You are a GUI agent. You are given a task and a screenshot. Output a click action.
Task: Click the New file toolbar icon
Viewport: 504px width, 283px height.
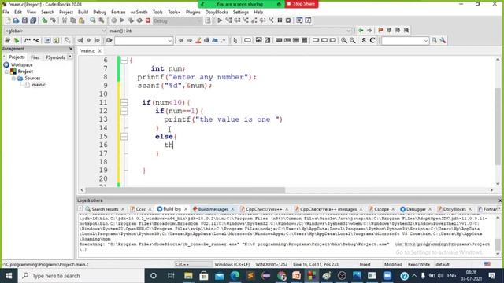[8, 20]
